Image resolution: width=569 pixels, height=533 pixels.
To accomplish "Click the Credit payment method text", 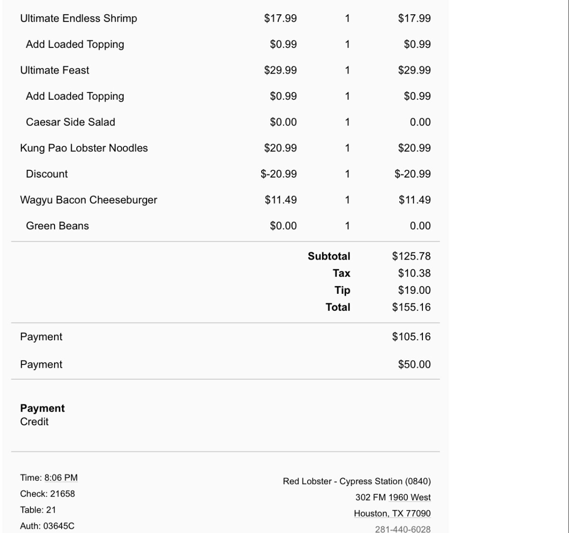I will 34,422.
